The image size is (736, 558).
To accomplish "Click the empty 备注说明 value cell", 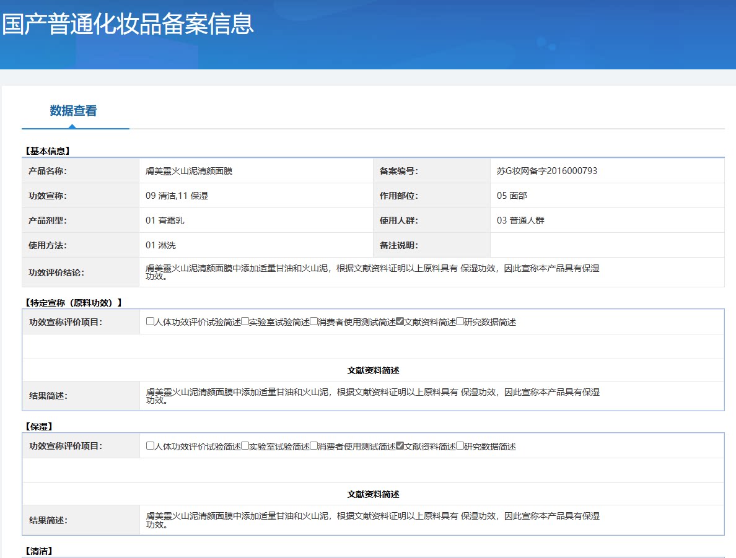I will (x=607, y=245).
